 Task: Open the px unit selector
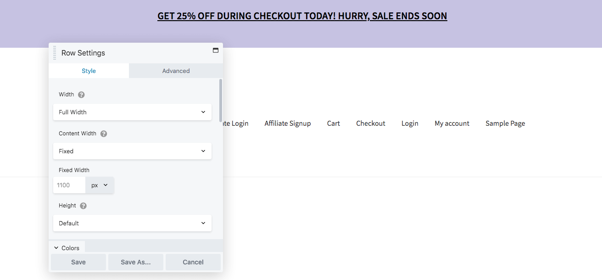click(x=100, y=185)
